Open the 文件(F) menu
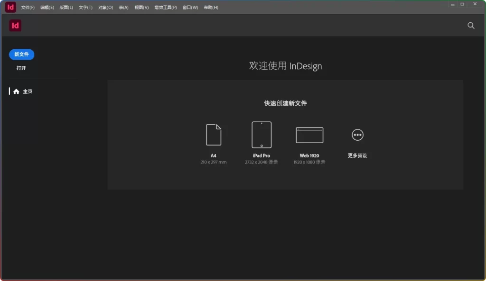 [27, 7]
